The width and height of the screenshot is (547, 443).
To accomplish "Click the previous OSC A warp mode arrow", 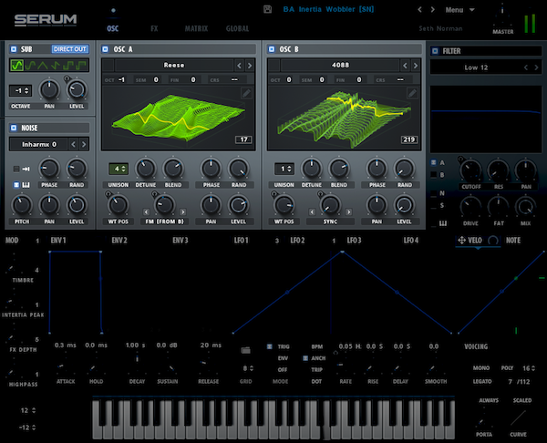I will tap(146, 211).
